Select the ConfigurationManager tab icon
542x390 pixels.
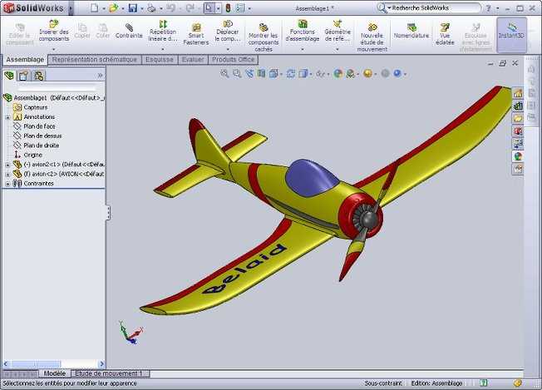pos(38,76)
